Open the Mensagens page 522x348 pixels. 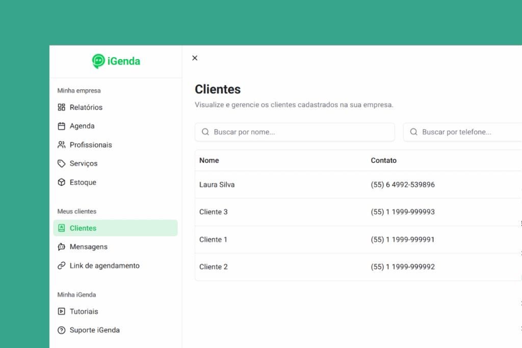(x=89, y=247)
